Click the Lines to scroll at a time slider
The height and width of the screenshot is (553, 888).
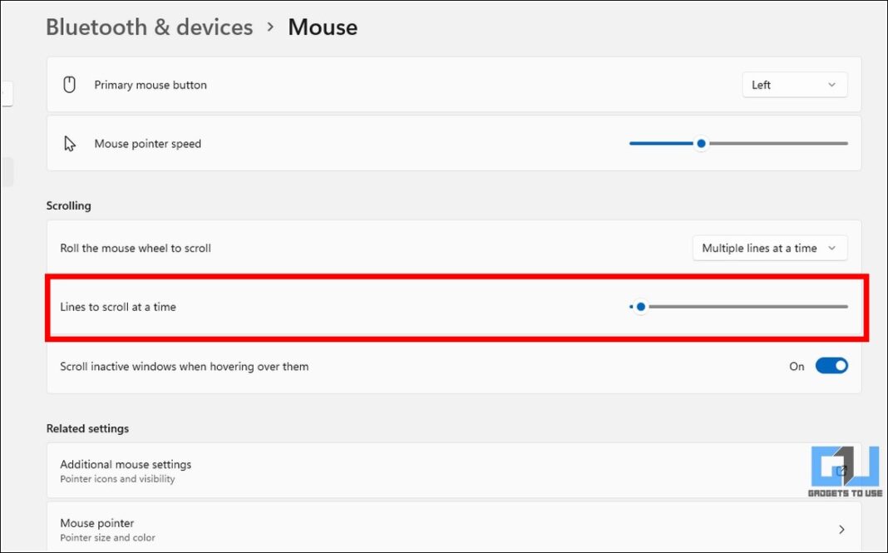[639, 306]
